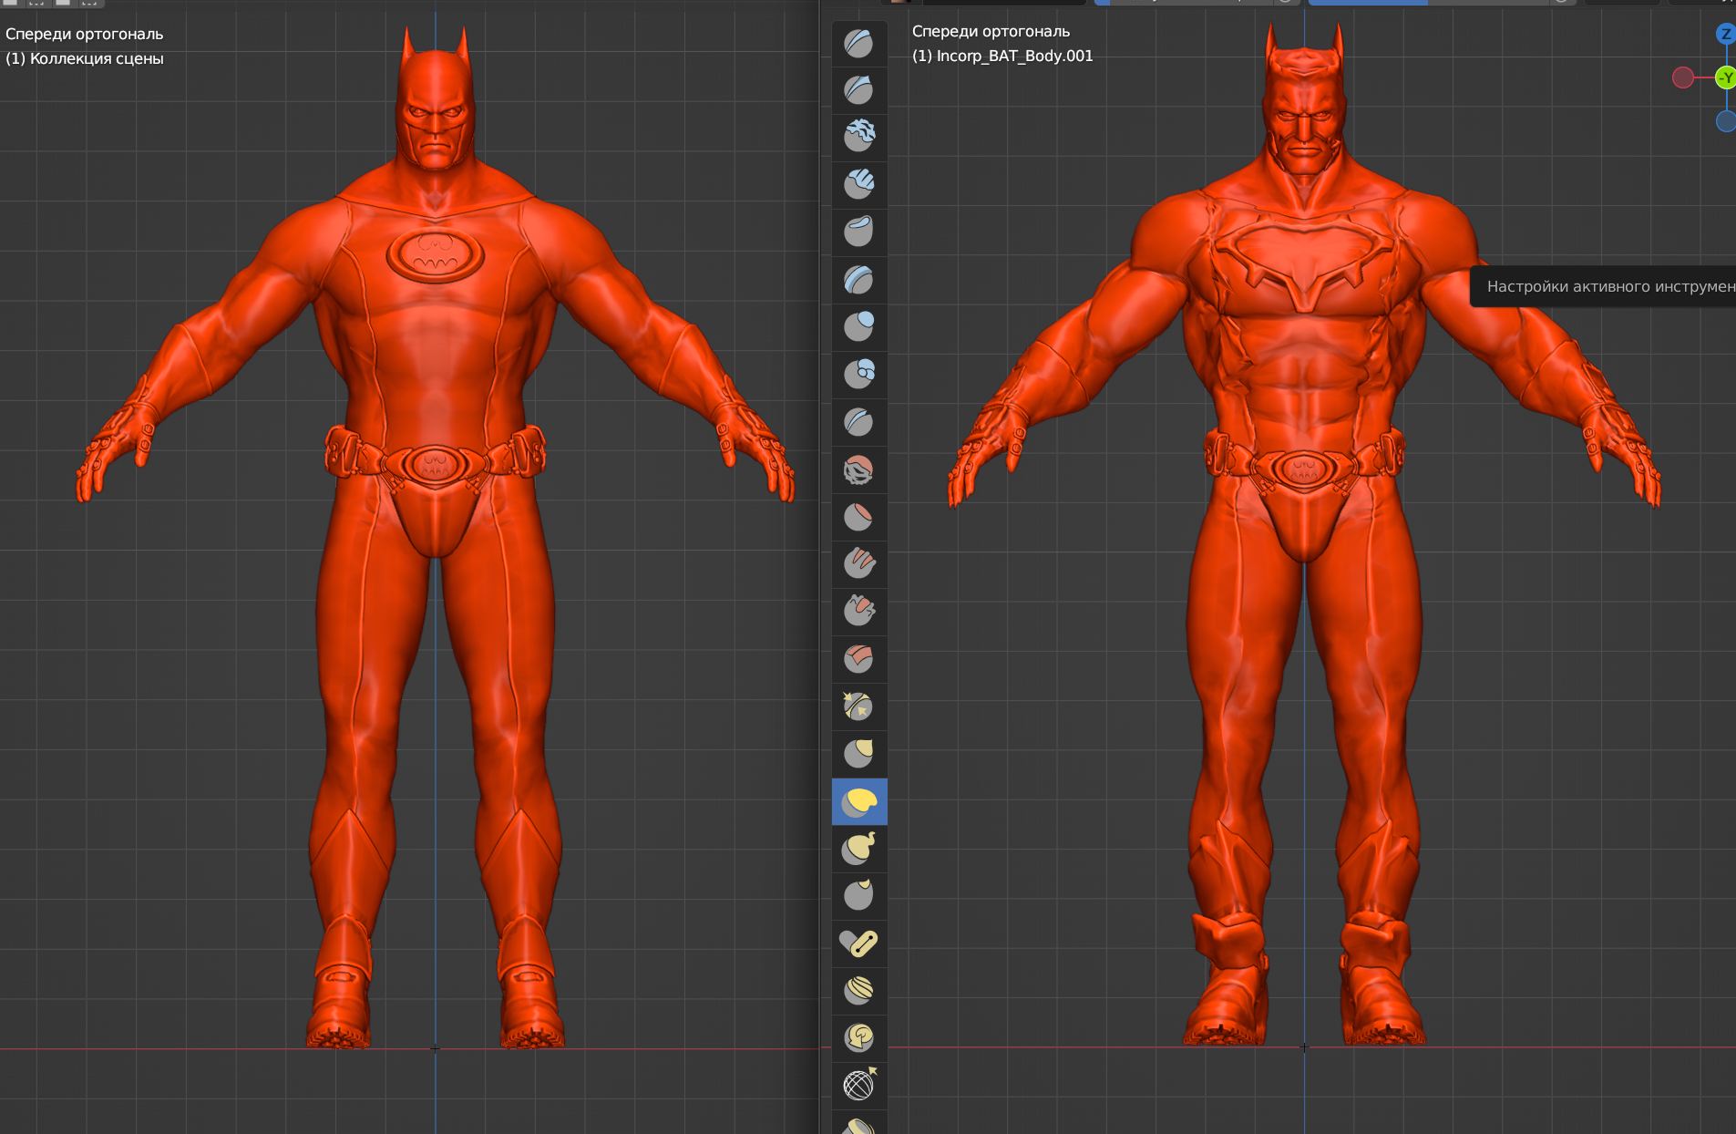Select the Rotate brush
Screen dimensions: 1736x1134
[x=859, y=1038]
